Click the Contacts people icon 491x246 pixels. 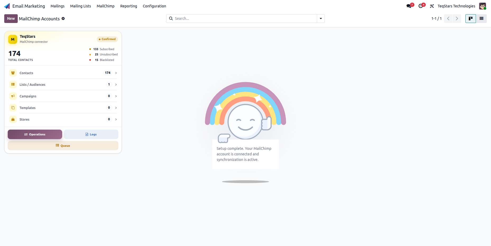coord(13,73)
